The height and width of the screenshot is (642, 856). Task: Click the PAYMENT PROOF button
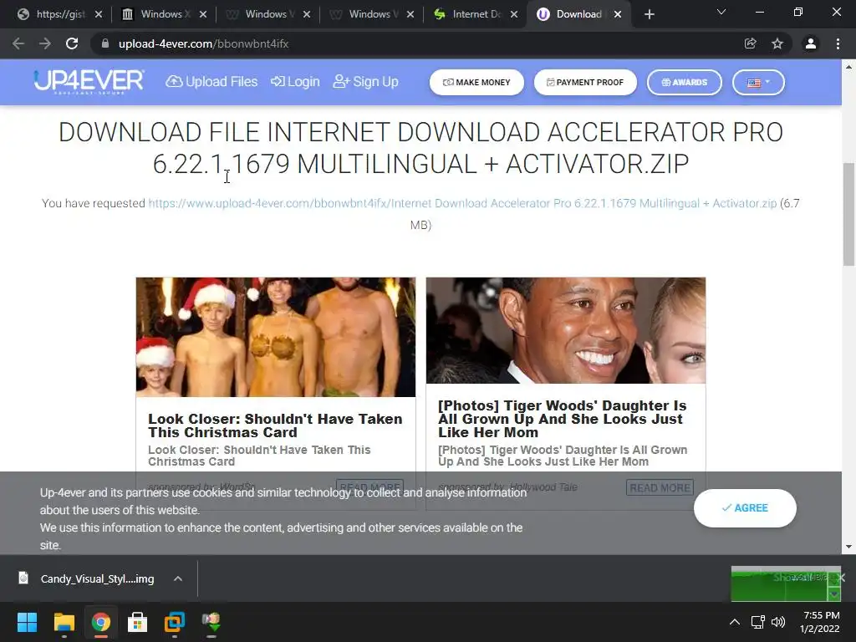[585, 83]
